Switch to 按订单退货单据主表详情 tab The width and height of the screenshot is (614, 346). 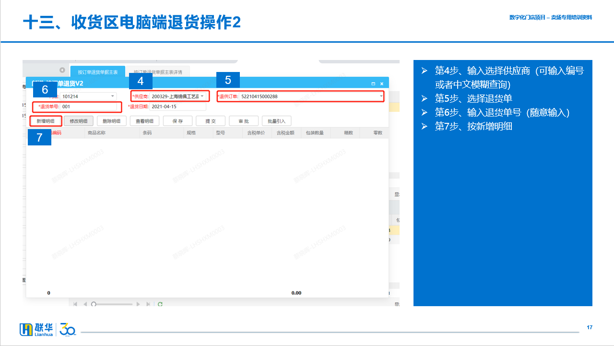click(158, 72)
